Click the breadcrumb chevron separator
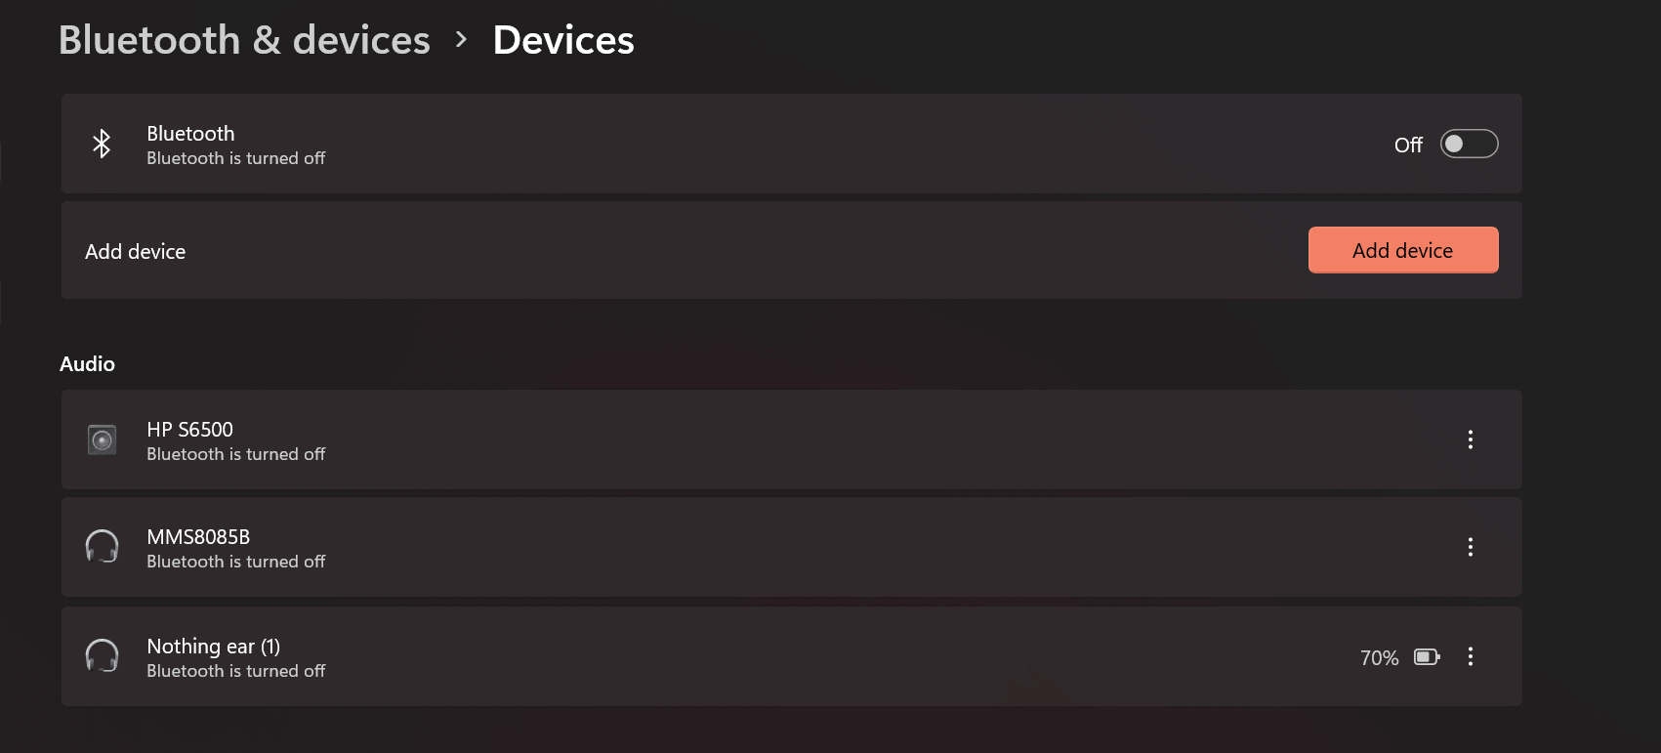This screenshot has width=1661, height=753. pos(462,40)
